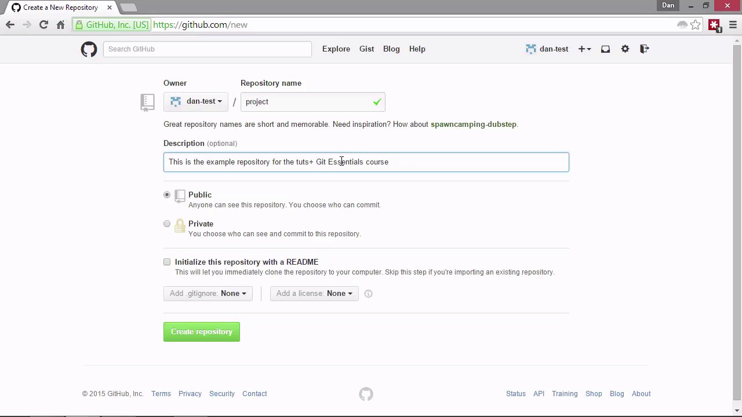Open the Explore menu link

pos(336,49)
